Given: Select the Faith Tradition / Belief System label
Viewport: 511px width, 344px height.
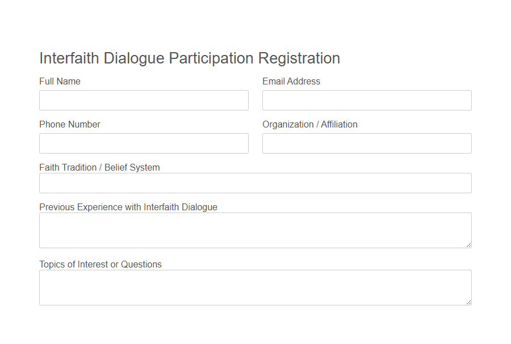Looking at the screenshot, I should point(99,167).
